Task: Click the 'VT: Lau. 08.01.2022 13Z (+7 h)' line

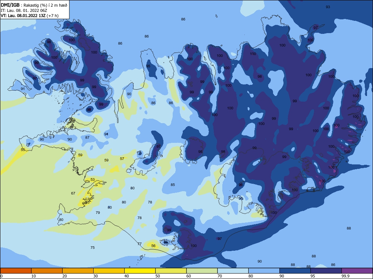Action: (29, 16)
